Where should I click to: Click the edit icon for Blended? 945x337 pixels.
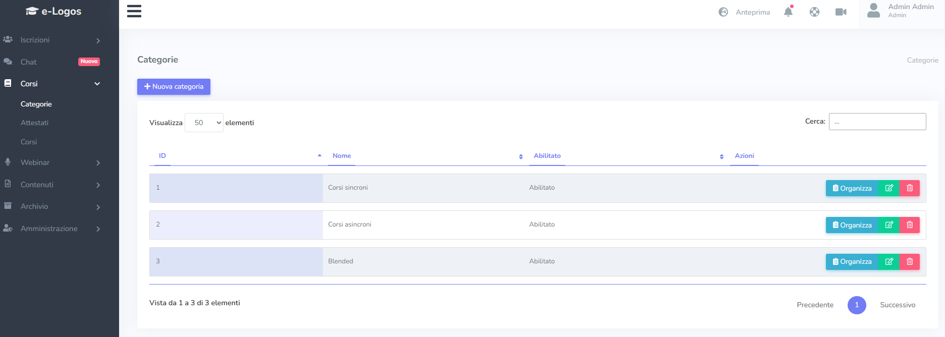889,262
